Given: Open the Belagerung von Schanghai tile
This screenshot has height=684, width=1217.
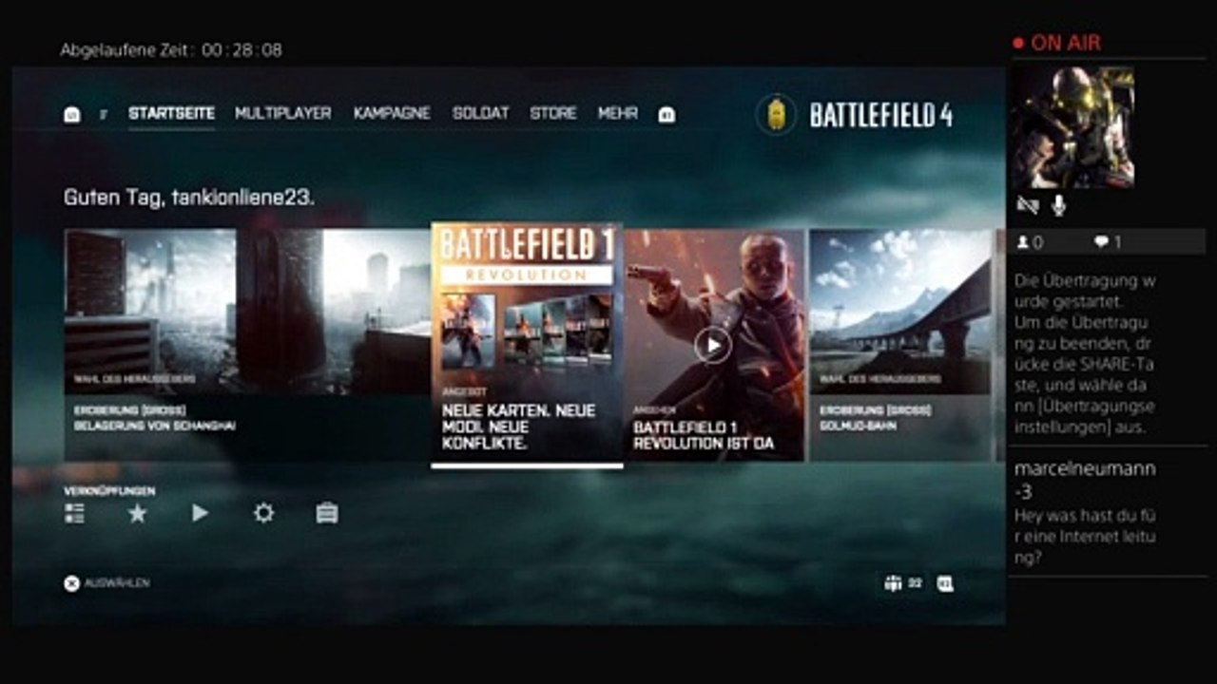Looking at the screenshot, I should 247,345.
